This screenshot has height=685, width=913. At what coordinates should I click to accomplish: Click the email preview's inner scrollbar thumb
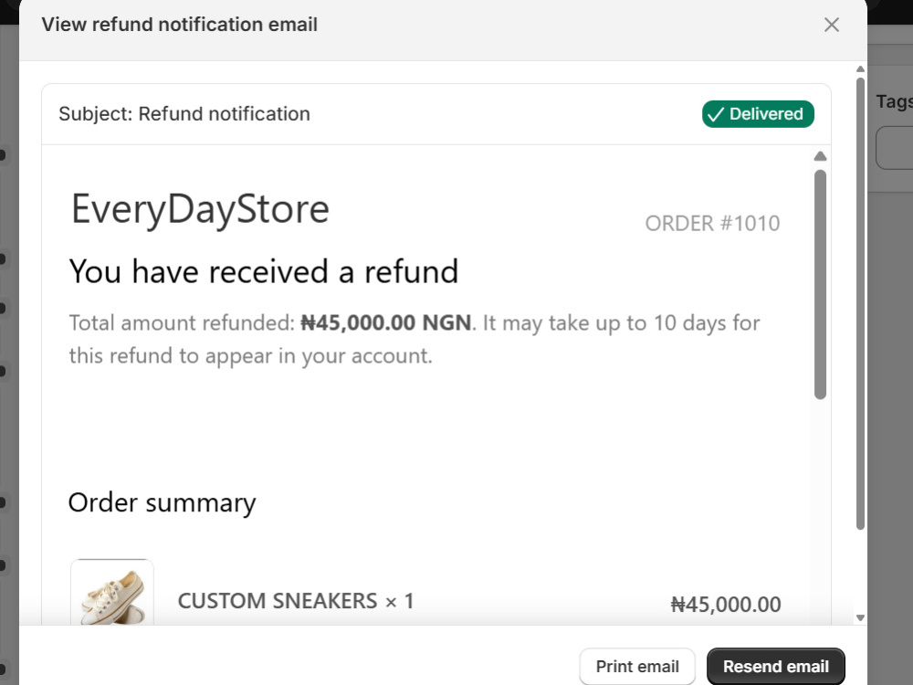821,284
